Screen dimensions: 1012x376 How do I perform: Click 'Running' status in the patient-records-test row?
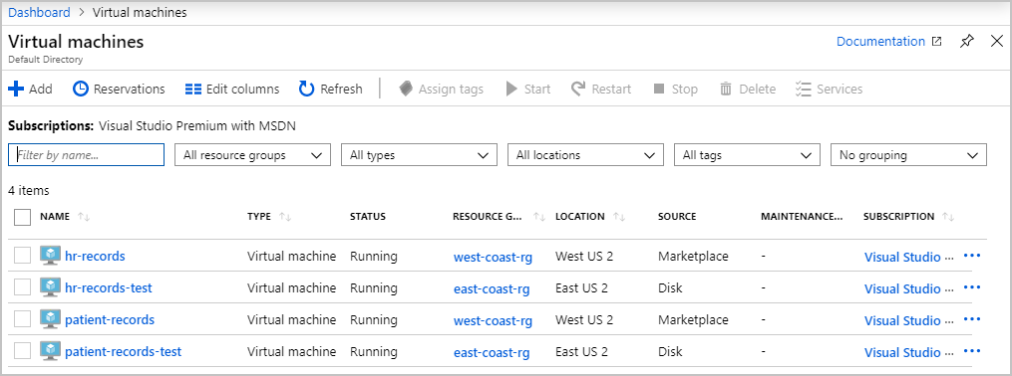tap(374, 351)
